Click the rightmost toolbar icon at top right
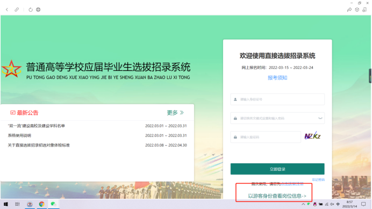This screenshot has height=209, width=372. pos(364,10)
